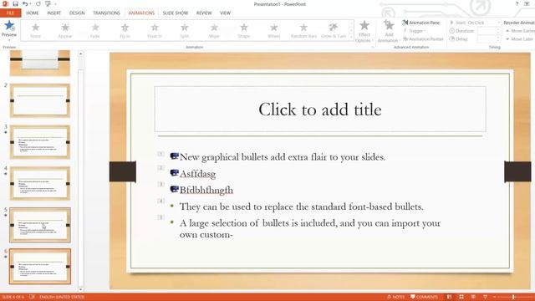
Task: Open the Effect Options menu
Action: pos(364,31)
